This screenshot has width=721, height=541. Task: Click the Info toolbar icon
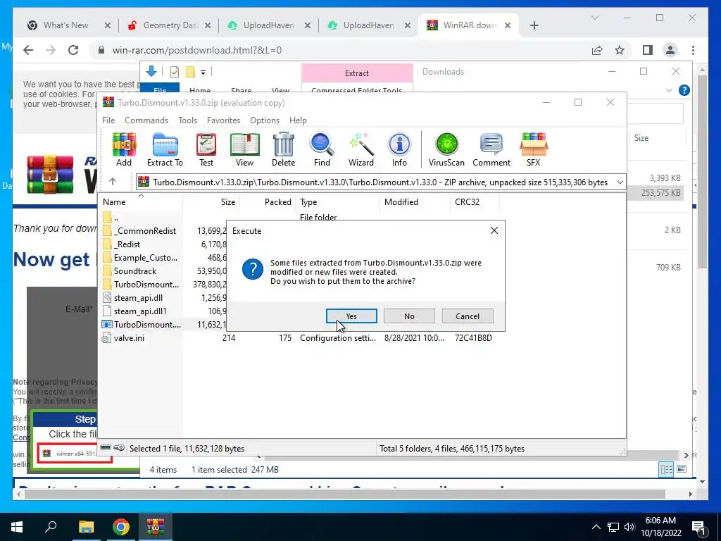[x=399, y=149]
